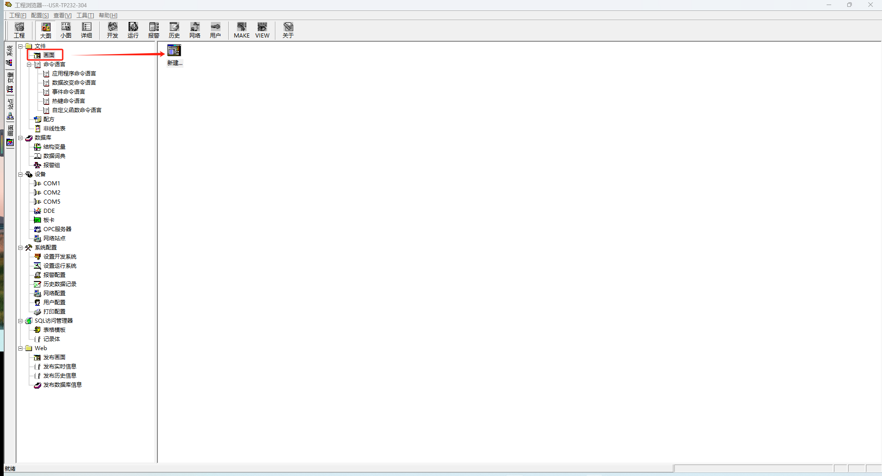Collapse the Web tree node

[x=21, y=348]
